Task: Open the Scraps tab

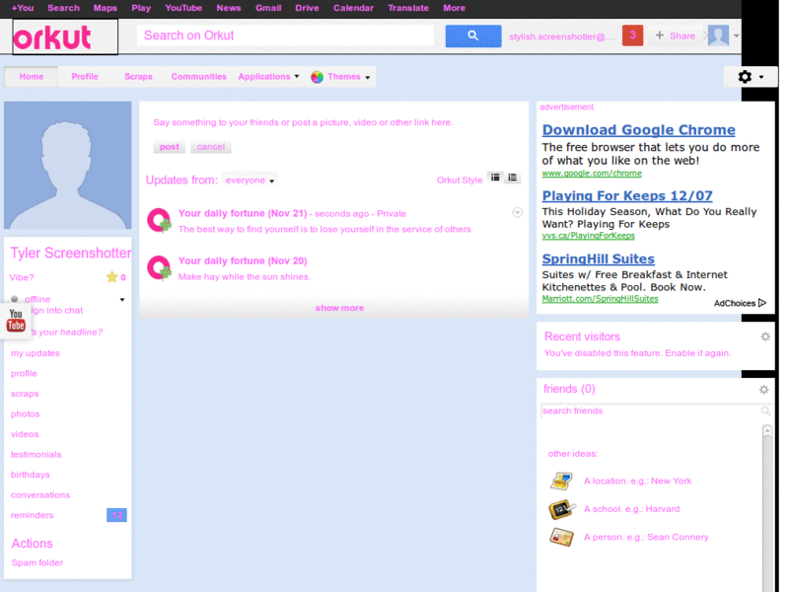Action: click(138, 77)
